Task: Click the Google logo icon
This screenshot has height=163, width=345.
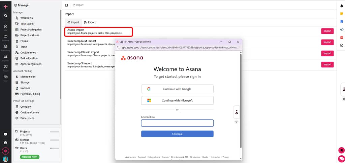Action: (x=149, y=89)
